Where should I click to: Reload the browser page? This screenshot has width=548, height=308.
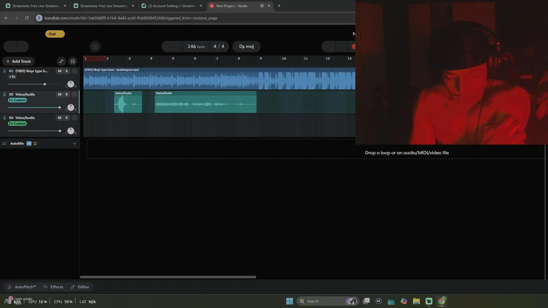coord(27,18)
